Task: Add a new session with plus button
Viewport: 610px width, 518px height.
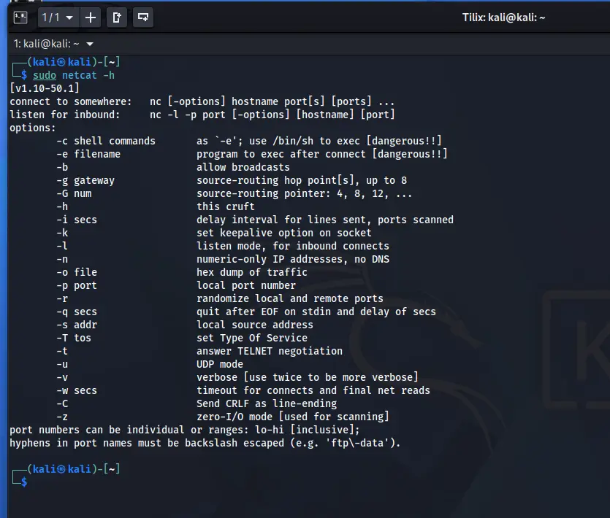Action: pyautogui.click(x=91, y=18)
